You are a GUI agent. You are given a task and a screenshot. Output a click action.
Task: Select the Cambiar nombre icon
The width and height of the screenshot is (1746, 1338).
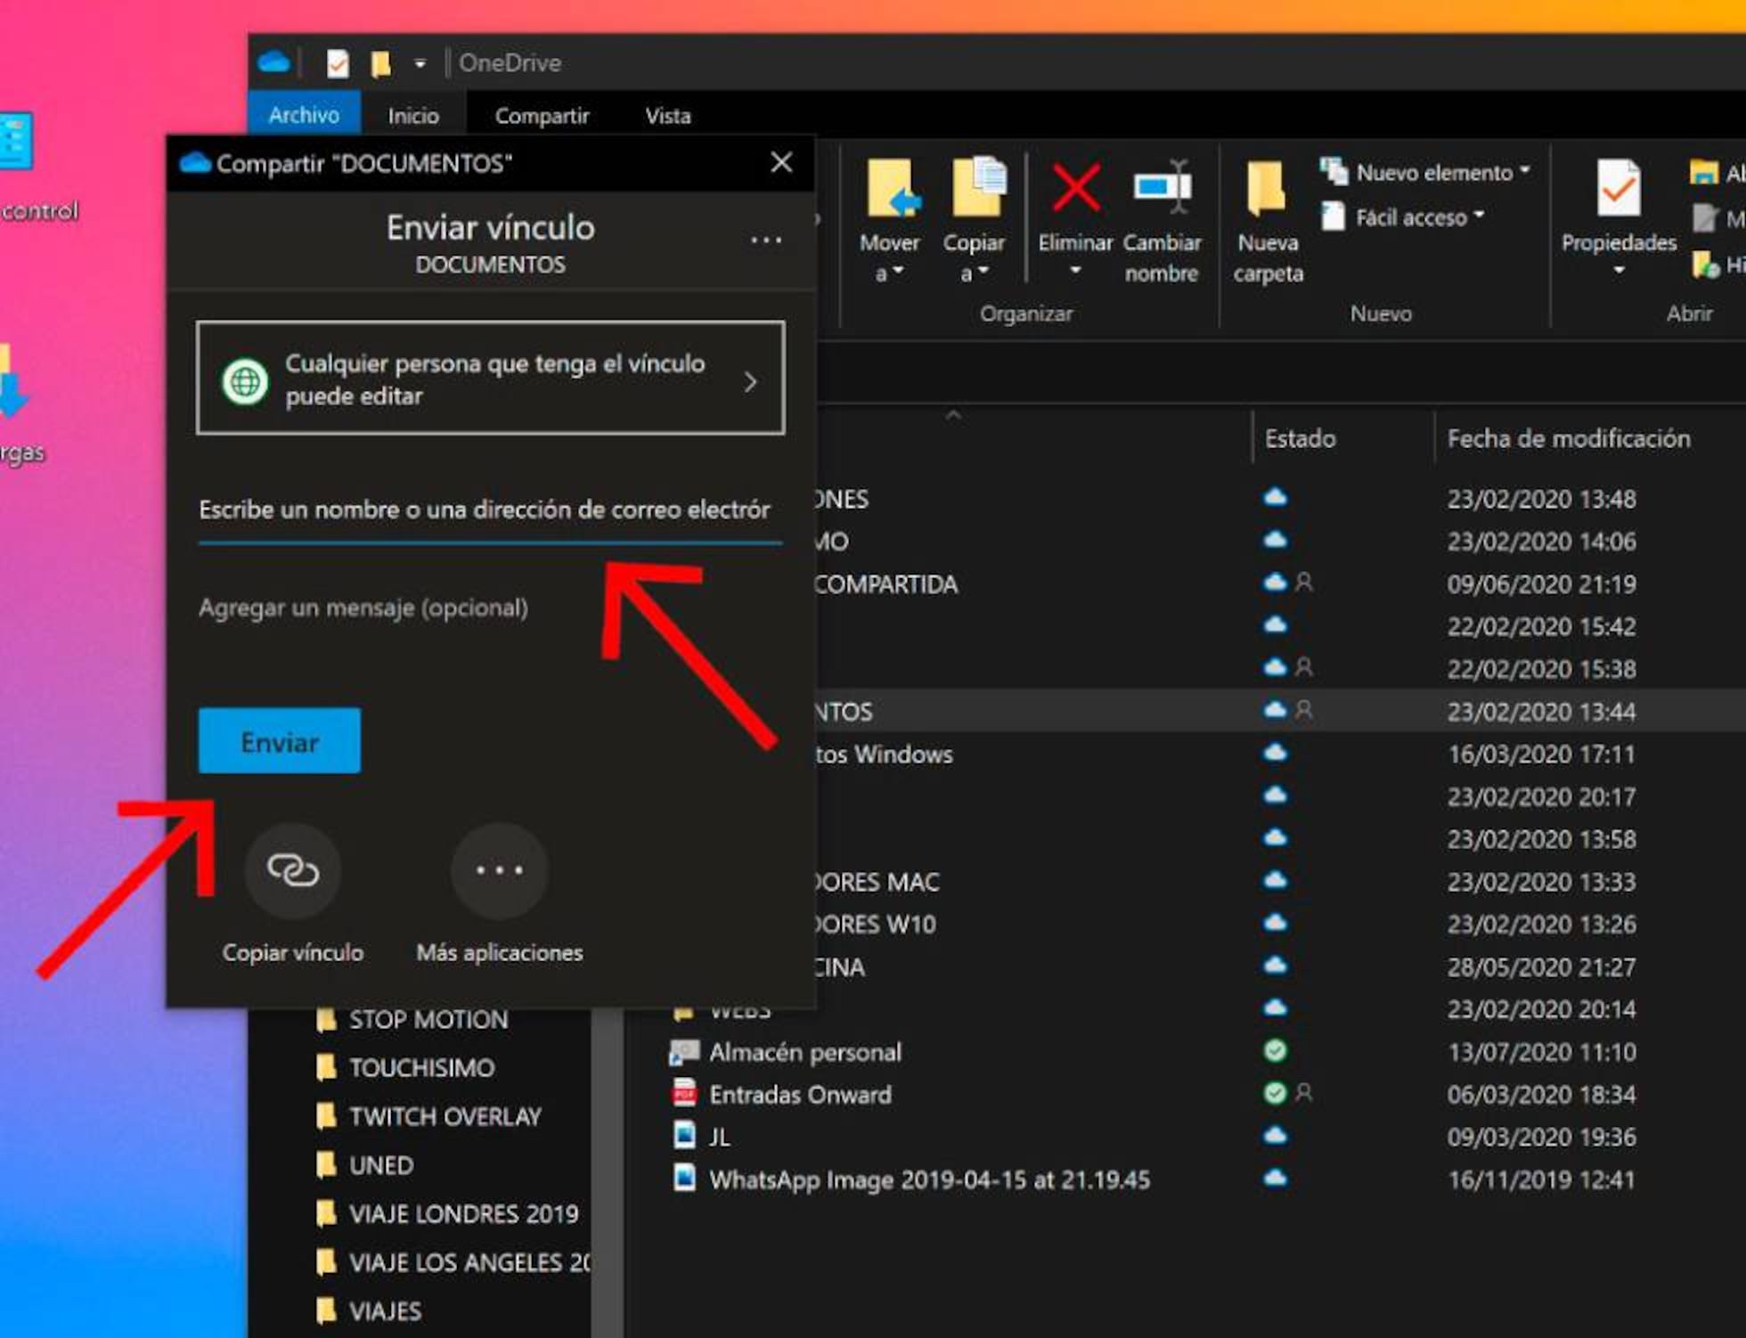pyautogui.click(x=1162, y=189)
